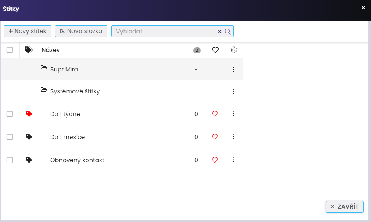Click the tags column header icon

(x=29, y=50)
